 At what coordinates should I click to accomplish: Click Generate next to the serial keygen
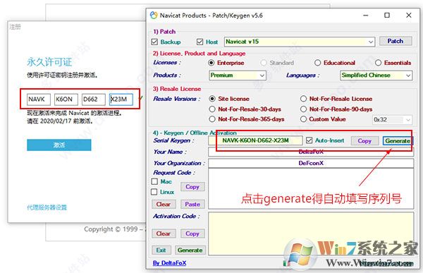[x=398, y=140]
